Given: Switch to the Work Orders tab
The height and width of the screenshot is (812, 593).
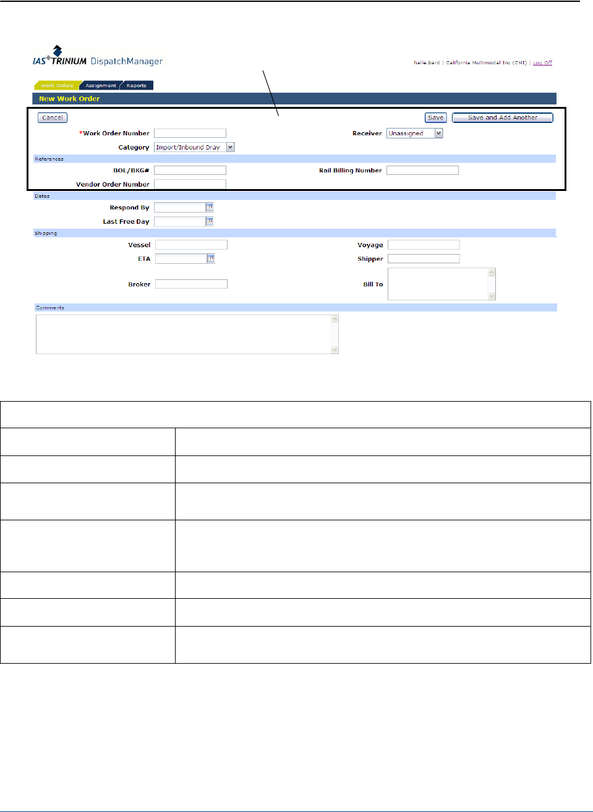Looking at the screenshot, I should pos(56,85).
